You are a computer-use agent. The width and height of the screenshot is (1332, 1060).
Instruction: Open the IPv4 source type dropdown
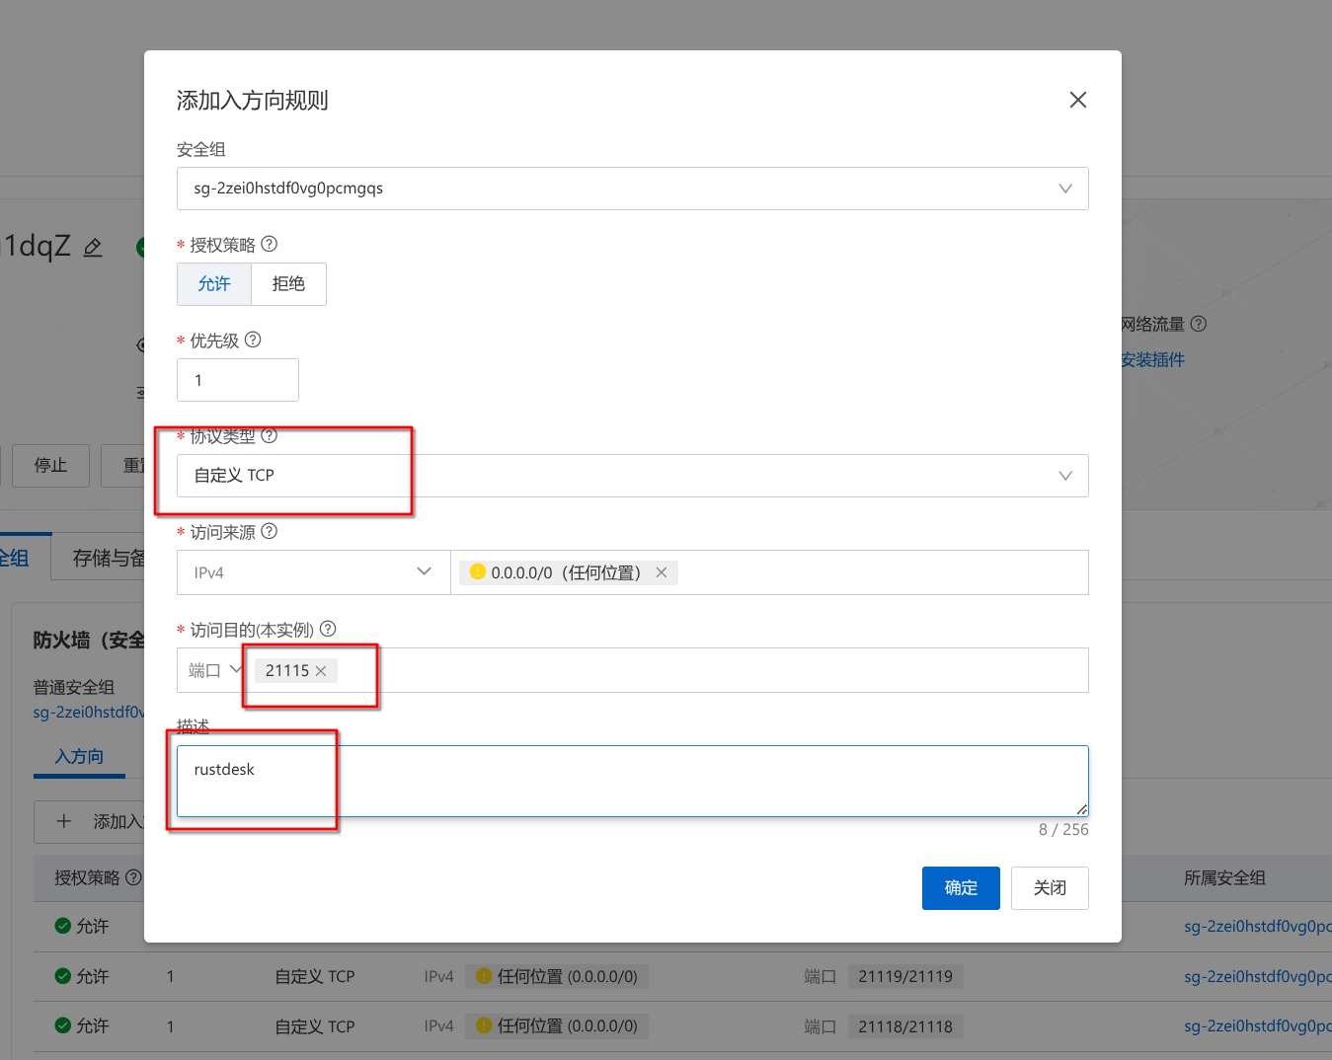[x=313, y=572]
